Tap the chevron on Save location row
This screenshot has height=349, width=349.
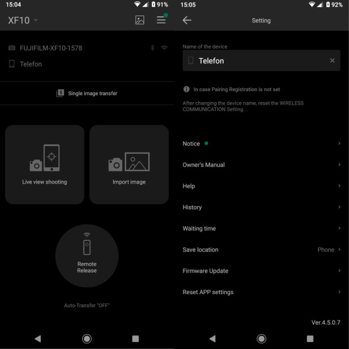(339, 249)
